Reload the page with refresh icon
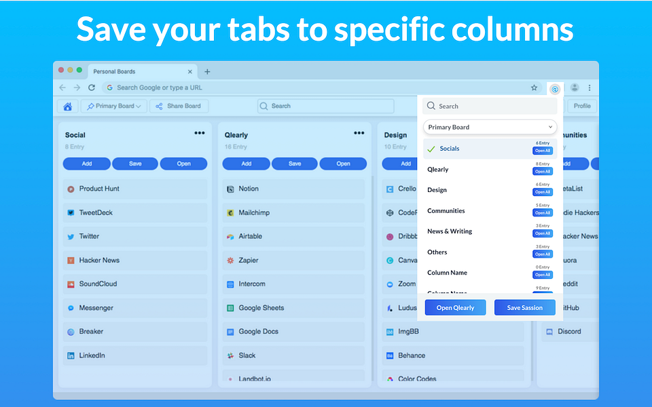 92,88
